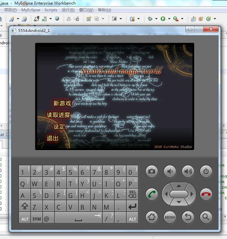Click the SYM key on keyboard
The image size is (227, 239).
pyautogui.click(x=37, y=217)
